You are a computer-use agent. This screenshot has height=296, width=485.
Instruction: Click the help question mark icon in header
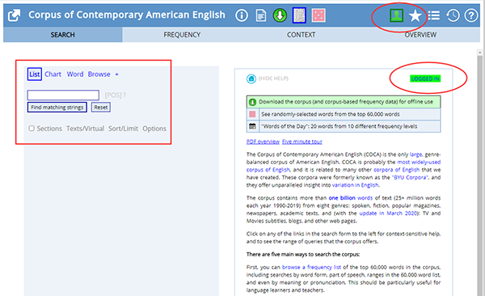pos(471,15)
